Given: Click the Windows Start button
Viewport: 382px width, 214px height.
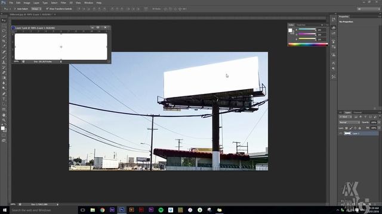Looking at the screenshot, I should click(5, 210).
